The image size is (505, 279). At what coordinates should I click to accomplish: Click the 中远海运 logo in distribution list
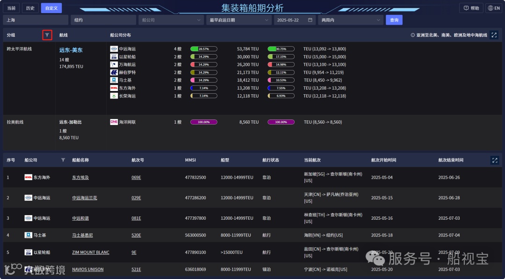[114, 49]
